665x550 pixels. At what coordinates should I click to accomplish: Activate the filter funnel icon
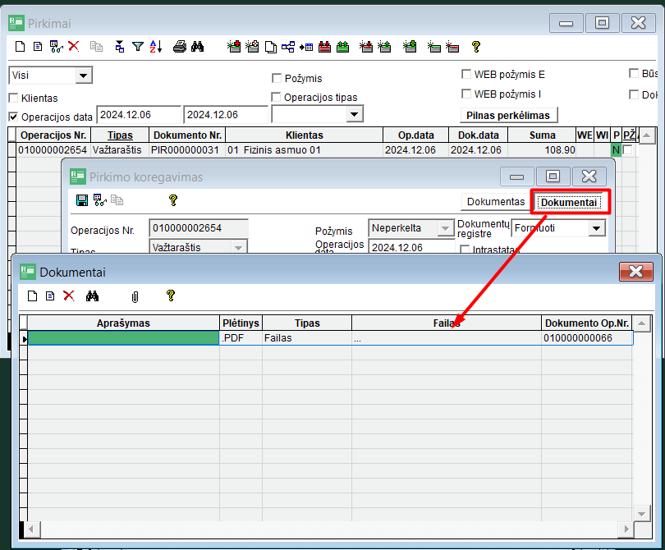pyautogui.click(x=138, y=47)
